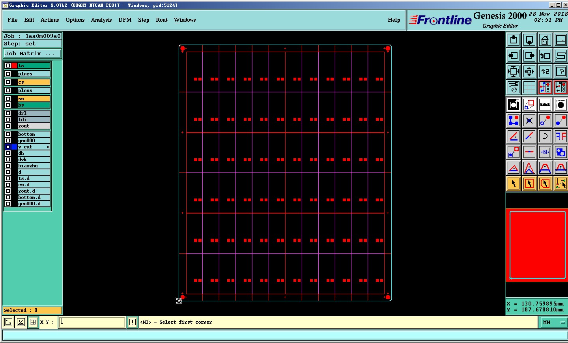The width and height of the screenshot is (568, 343).
Task: Open the Rout menu
Action: 162,20
